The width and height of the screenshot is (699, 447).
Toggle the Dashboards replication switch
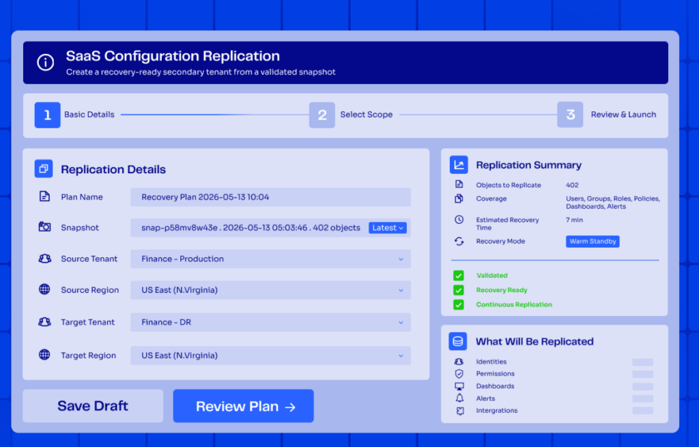(x=643, y=386)
